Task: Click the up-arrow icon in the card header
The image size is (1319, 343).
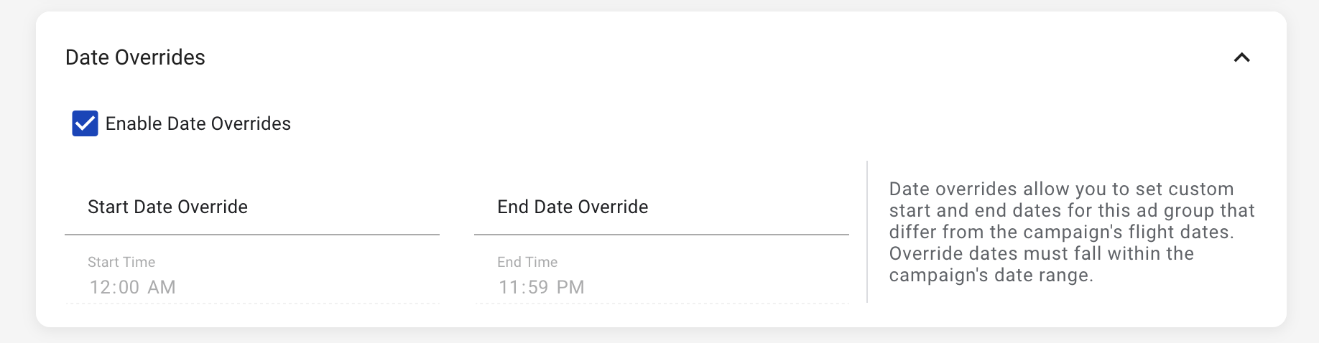Action: (x=1241, y=57)
